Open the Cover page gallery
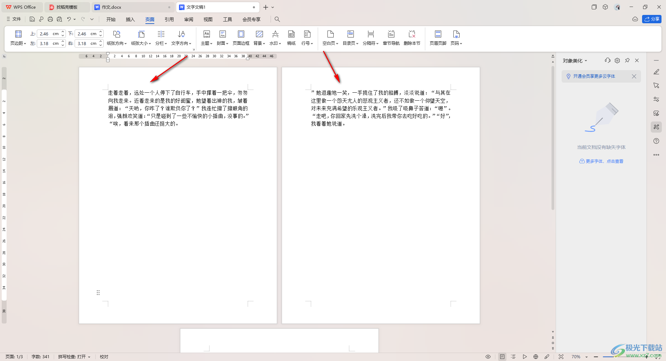The height and width of the screenshot is (361, 666). pyautogui.click(x=222, y=38)
